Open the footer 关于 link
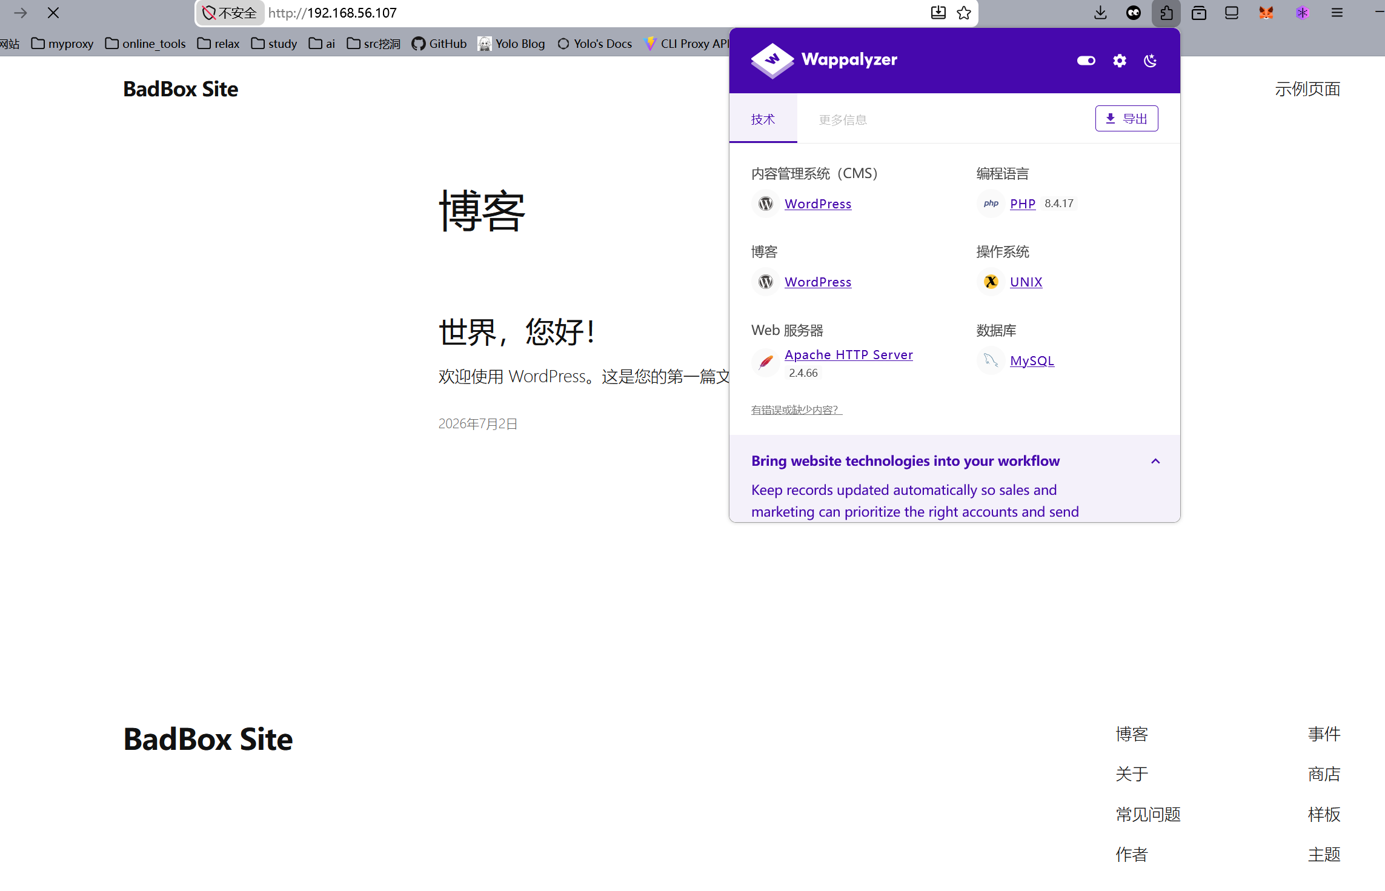This screenshot has height=891, width=1385. coord(1132,774)
